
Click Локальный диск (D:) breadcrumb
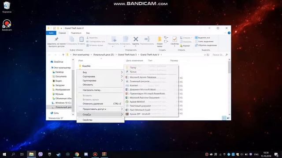104,54
